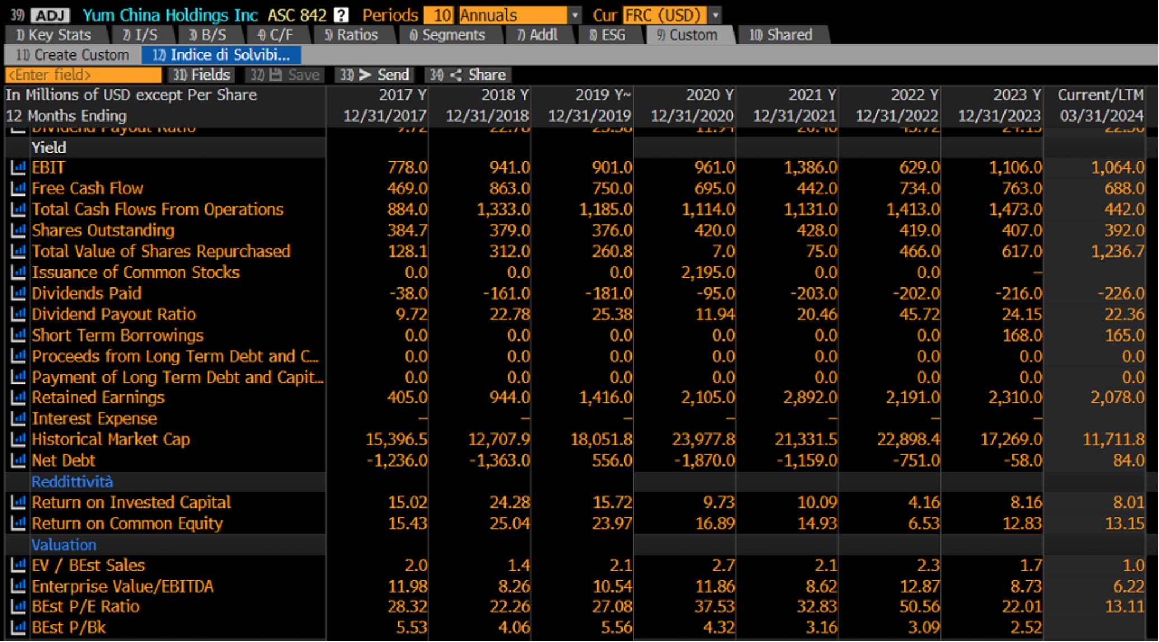The image size is (1159, 642).
Task: Click the Share button
Action: (468, 75)
